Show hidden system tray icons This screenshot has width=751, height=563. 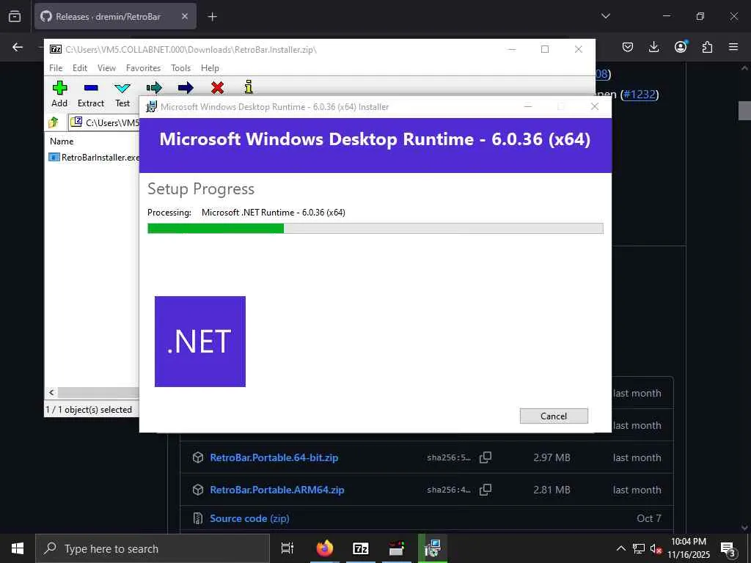point(620,548)
